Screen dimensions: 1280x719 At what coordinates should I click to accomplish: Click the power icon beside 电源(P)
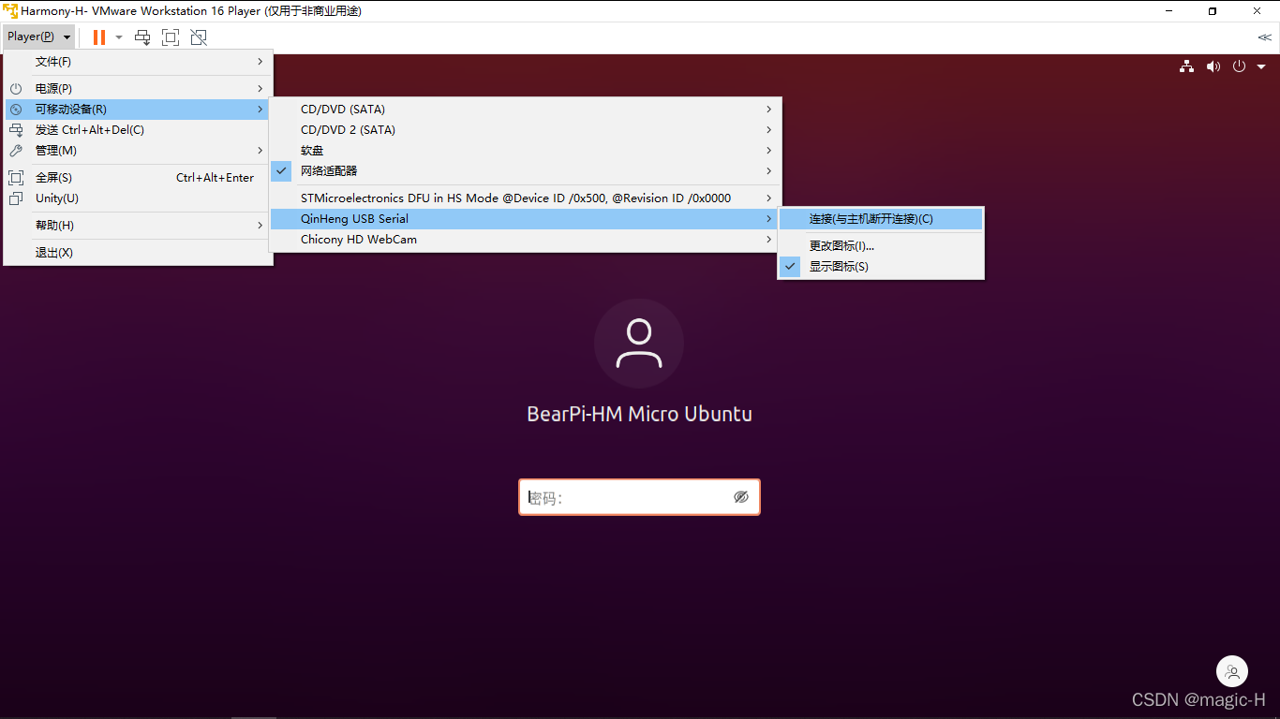[16, 88]
